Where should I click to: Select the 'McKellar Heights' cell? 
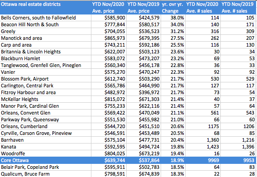coord(46,99)
